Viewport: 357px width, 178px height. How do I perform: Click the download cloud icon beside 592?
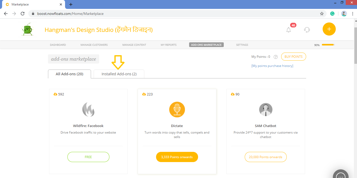pyautogui.click(x=55, y=94)
